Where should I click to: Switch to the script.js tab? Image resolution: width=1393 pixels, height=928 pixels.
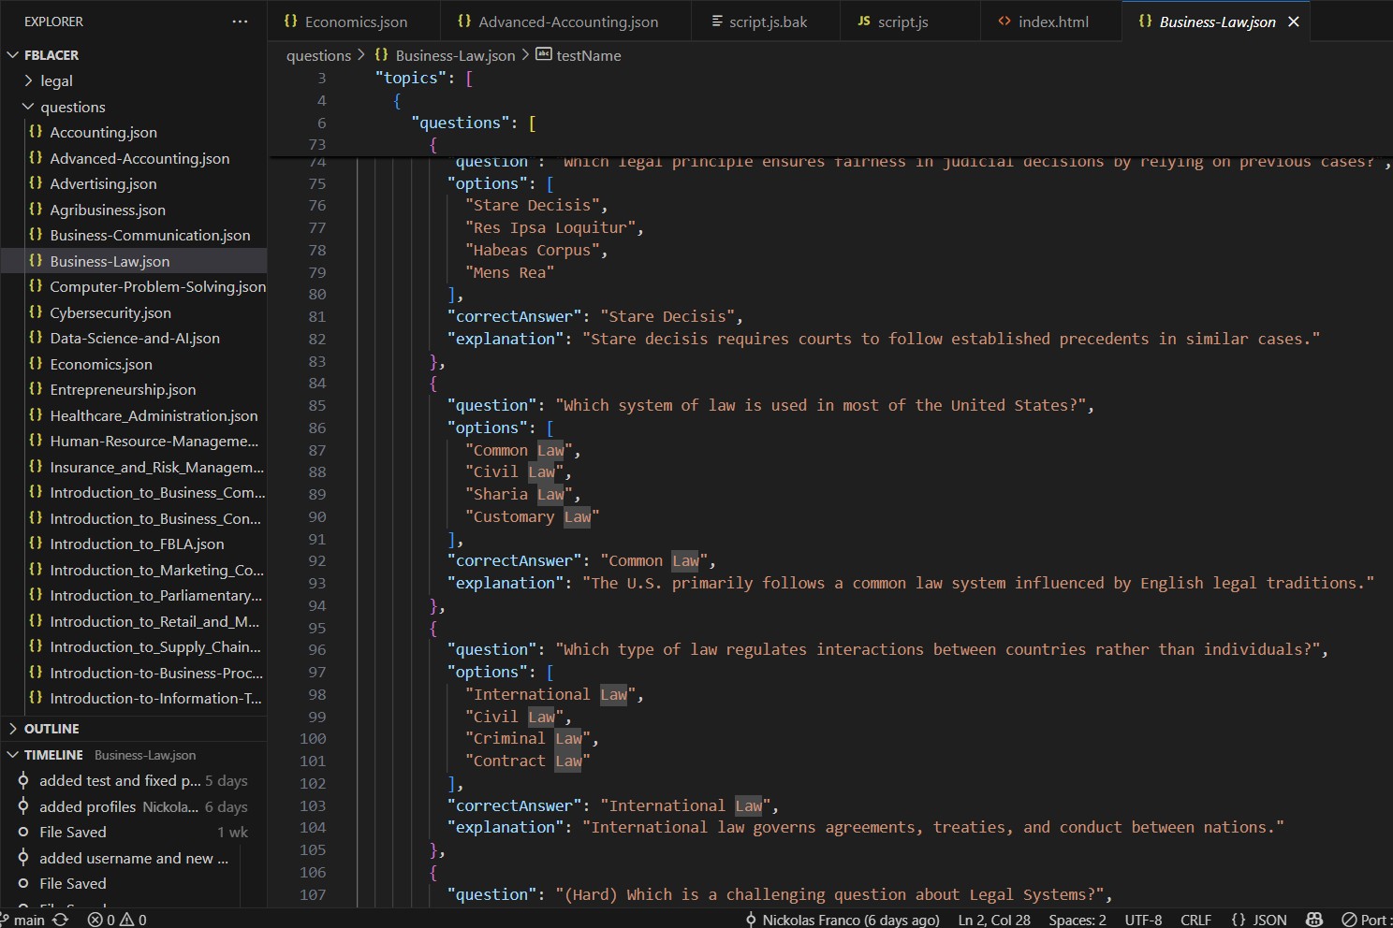pyautogui.click(x=902, y=22)
